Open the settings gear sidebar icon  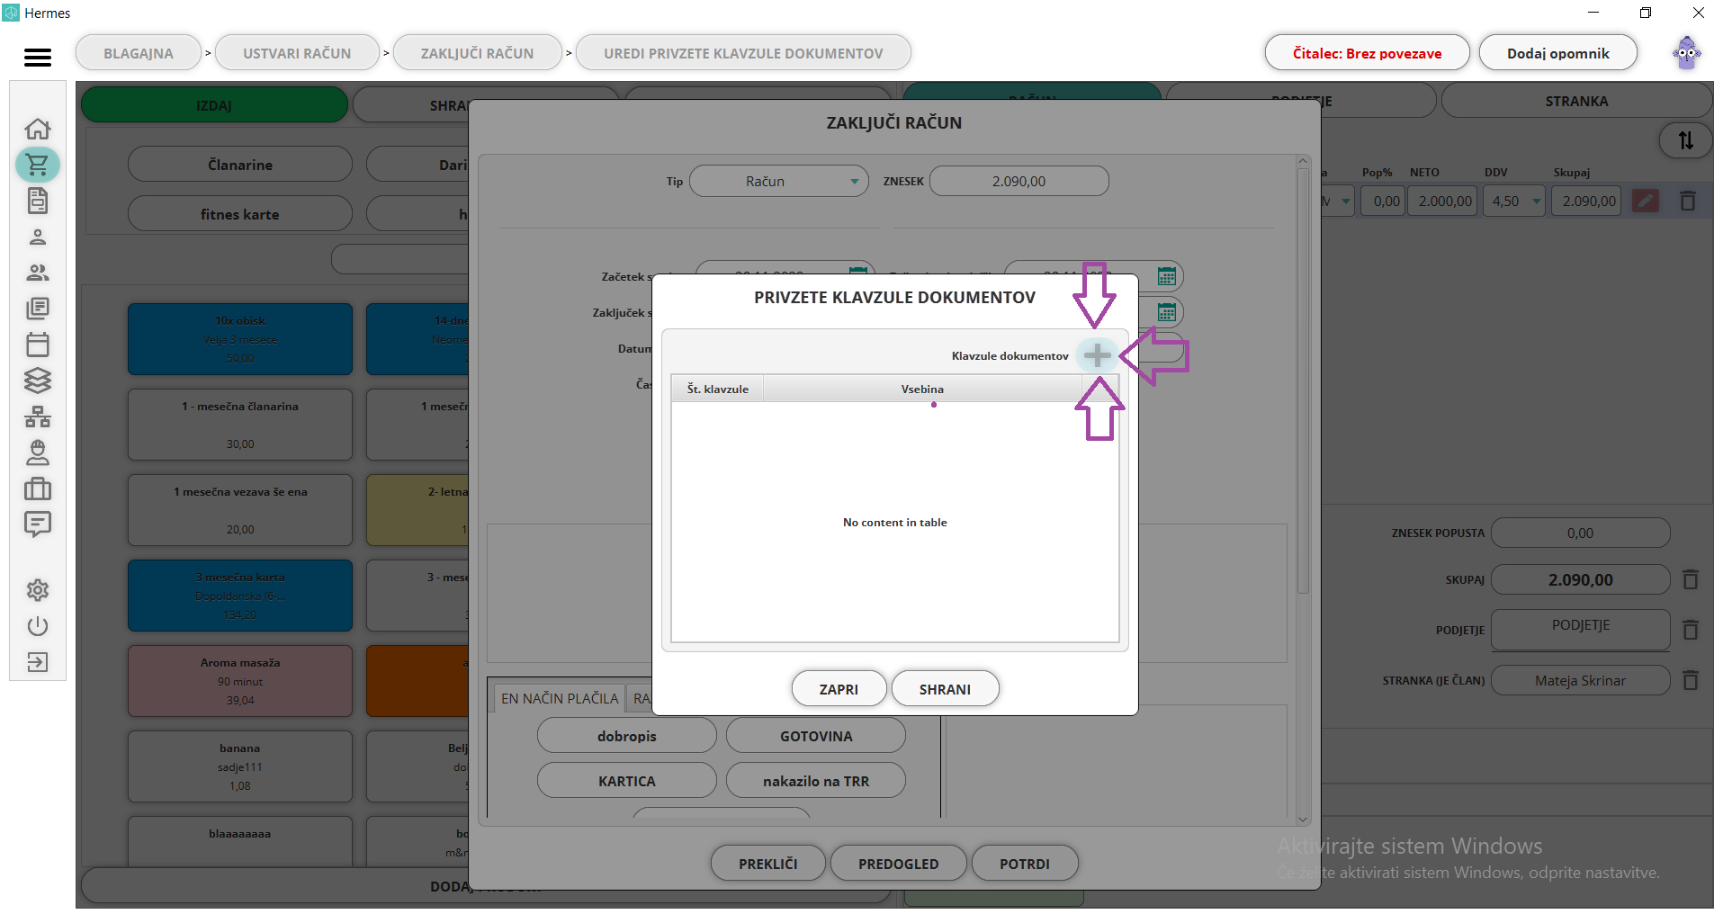pyautogui.click(x=38, y=590)
